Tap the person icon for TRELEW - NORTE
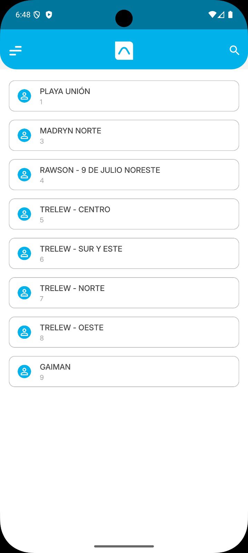Image resolution: width=248 pixels, height=553 pixels. click(x=25, y=293)
